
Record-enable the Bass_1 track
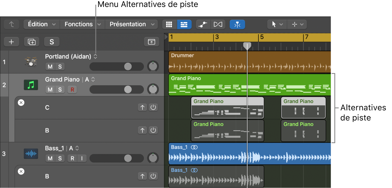(x=72, y=158)
